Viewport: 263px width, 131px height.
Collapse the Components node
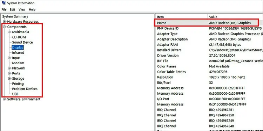[x=4, y=27]
